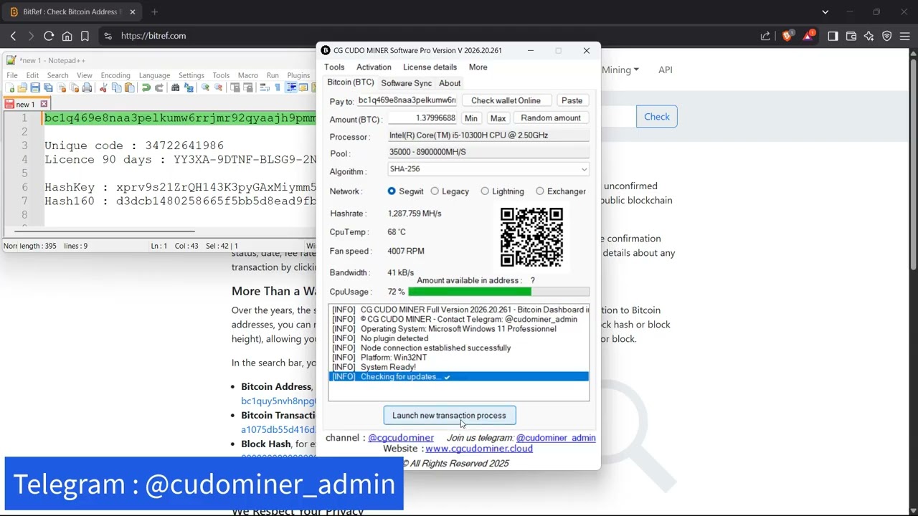This screenshot has height=516, width=918.
Task: Open Brave Shields lion icon
Action: click(x=787, y=36)
